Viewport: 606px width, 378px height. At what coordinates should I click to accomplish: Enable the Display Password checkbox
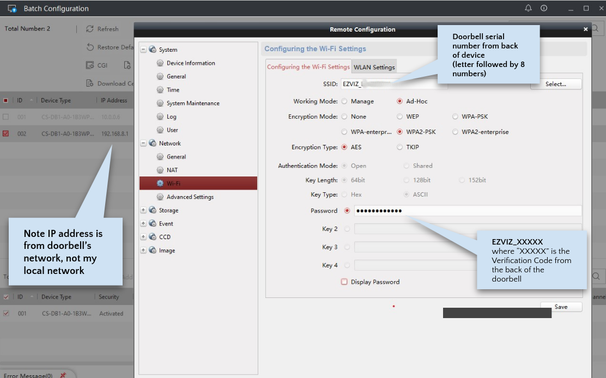click(x=344, y=282)
